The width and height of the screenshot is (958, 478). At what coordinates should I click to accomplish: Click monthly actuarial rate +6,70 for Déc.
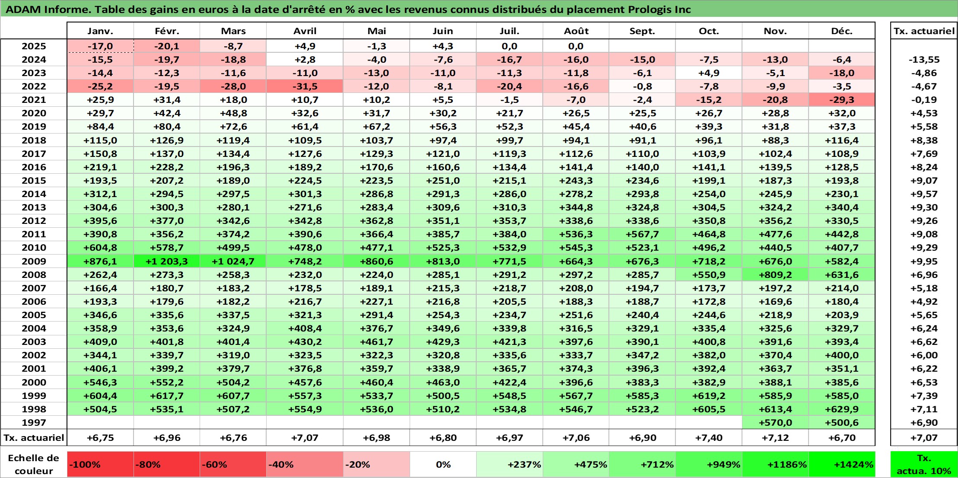[842, 438]
